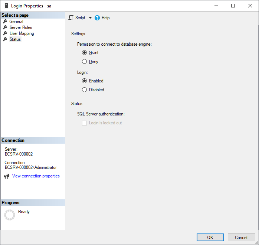Toggle the Login is locked out checkbox

pos(84,123)
